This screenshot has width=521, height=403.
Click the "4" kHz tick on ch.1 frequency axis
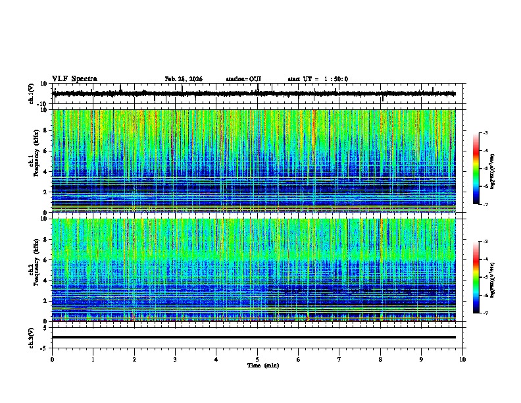(x=46, y=172)
